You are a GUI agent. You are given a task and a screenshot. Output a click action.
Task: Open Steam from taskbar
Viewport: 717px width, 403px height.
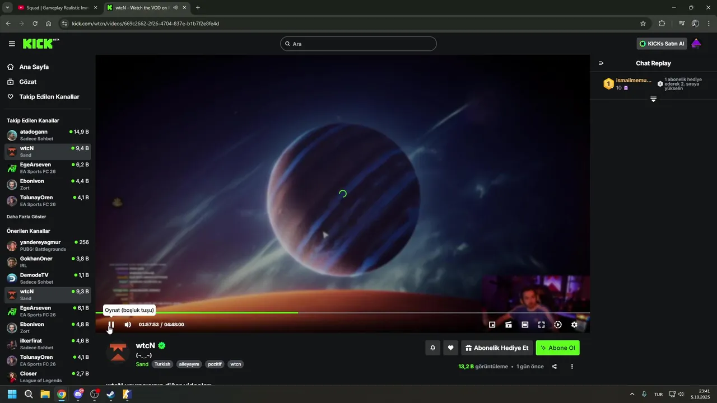pyautogui.click(x=111, y=394)
